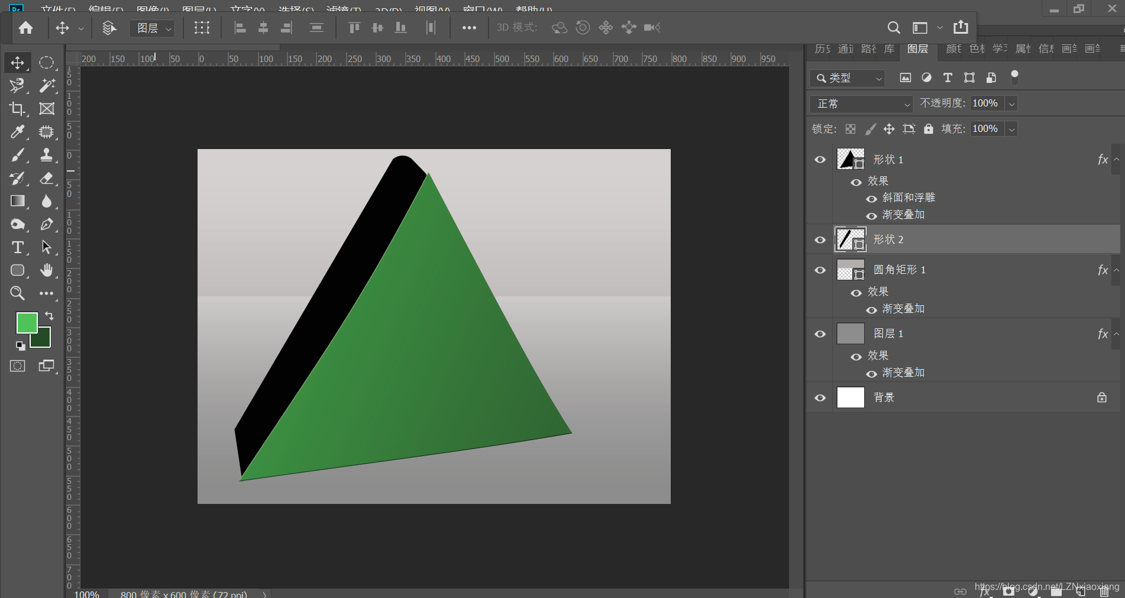Open the 填充 slider dropdown arrow

(1012, 130)
